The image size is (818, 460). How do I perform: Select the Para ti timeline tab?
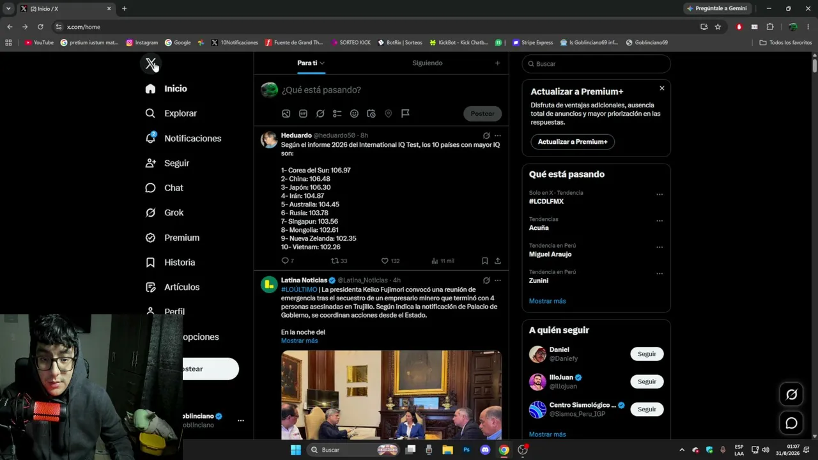(x=307, y=63)
